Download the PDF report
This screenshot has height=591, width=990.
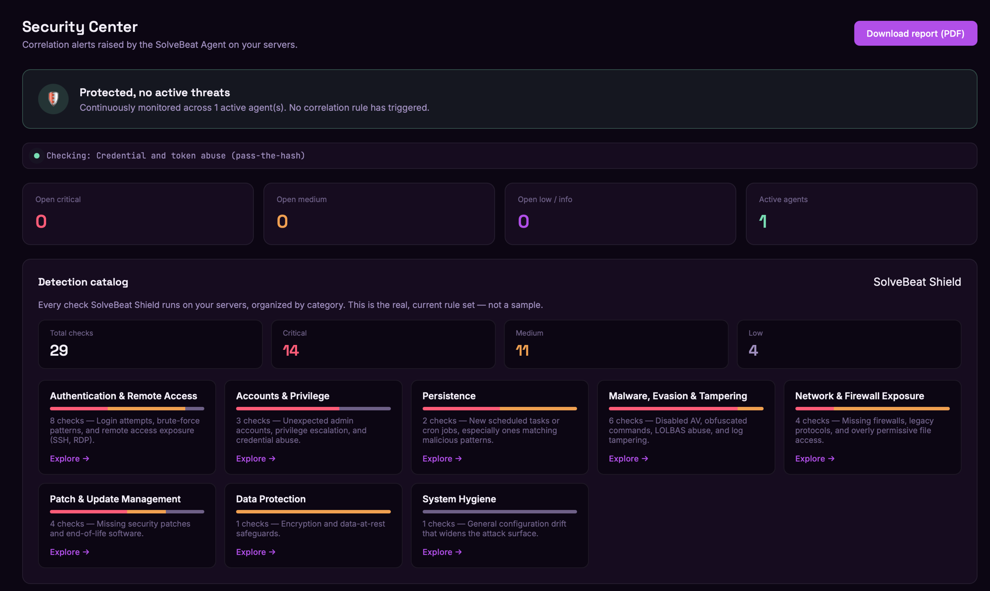pyautogui.click(x=915, y=33)
